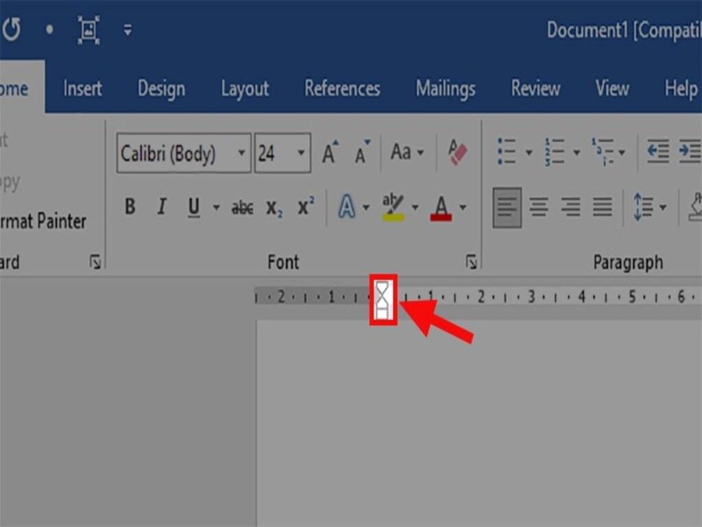Toggle Align Left paragraph alignment
This screenshot has height=527, width=702.
point(507,207)
